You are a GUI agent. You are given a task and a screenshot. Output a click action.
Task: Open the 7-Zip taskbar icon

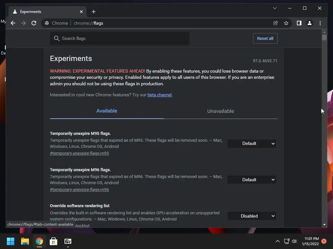(68, 241)
